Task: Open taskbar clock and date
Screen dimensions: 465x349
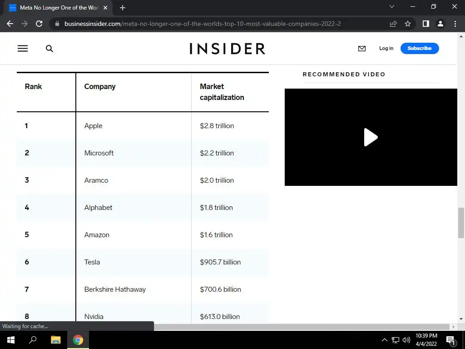Action: pos(426,340)
